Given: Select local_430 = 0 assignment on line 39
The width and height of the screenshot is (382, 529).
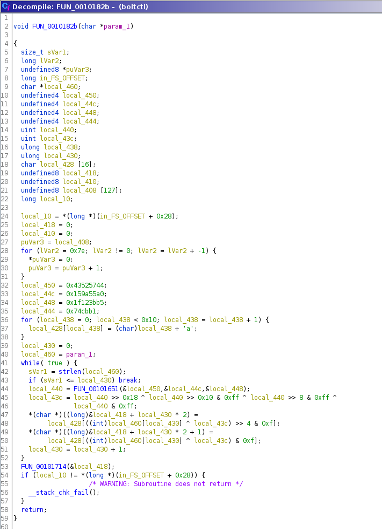Looking at the screenshot, I should coord(47,346).
